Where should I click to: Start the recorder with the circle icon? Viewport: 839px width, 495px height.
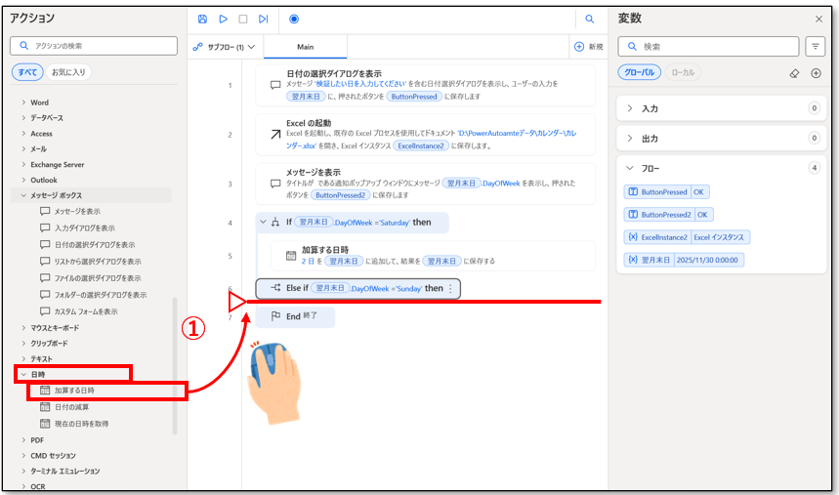(295, 19)
